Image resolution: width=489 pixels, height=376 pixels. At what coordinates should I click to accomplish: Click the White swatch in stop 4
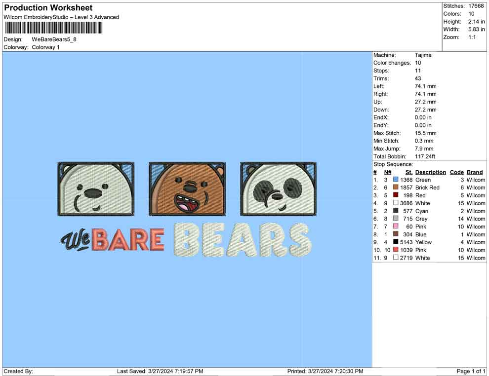click(396, 203)
